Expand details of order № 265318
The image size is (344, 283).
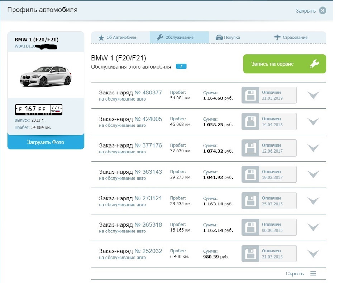tap(313, 227)
